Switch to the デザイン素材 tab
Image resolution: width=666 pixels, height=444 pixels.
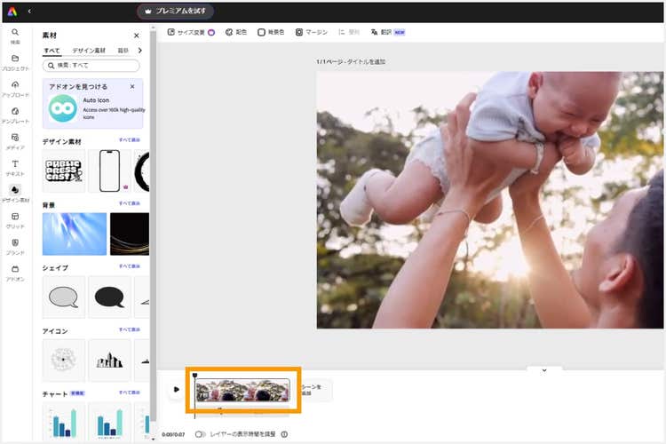[88, 51]
